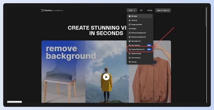Select Replace background menu item
This screenshot has height=110, width=214.
pyautogui.click(x=140, y=37)
